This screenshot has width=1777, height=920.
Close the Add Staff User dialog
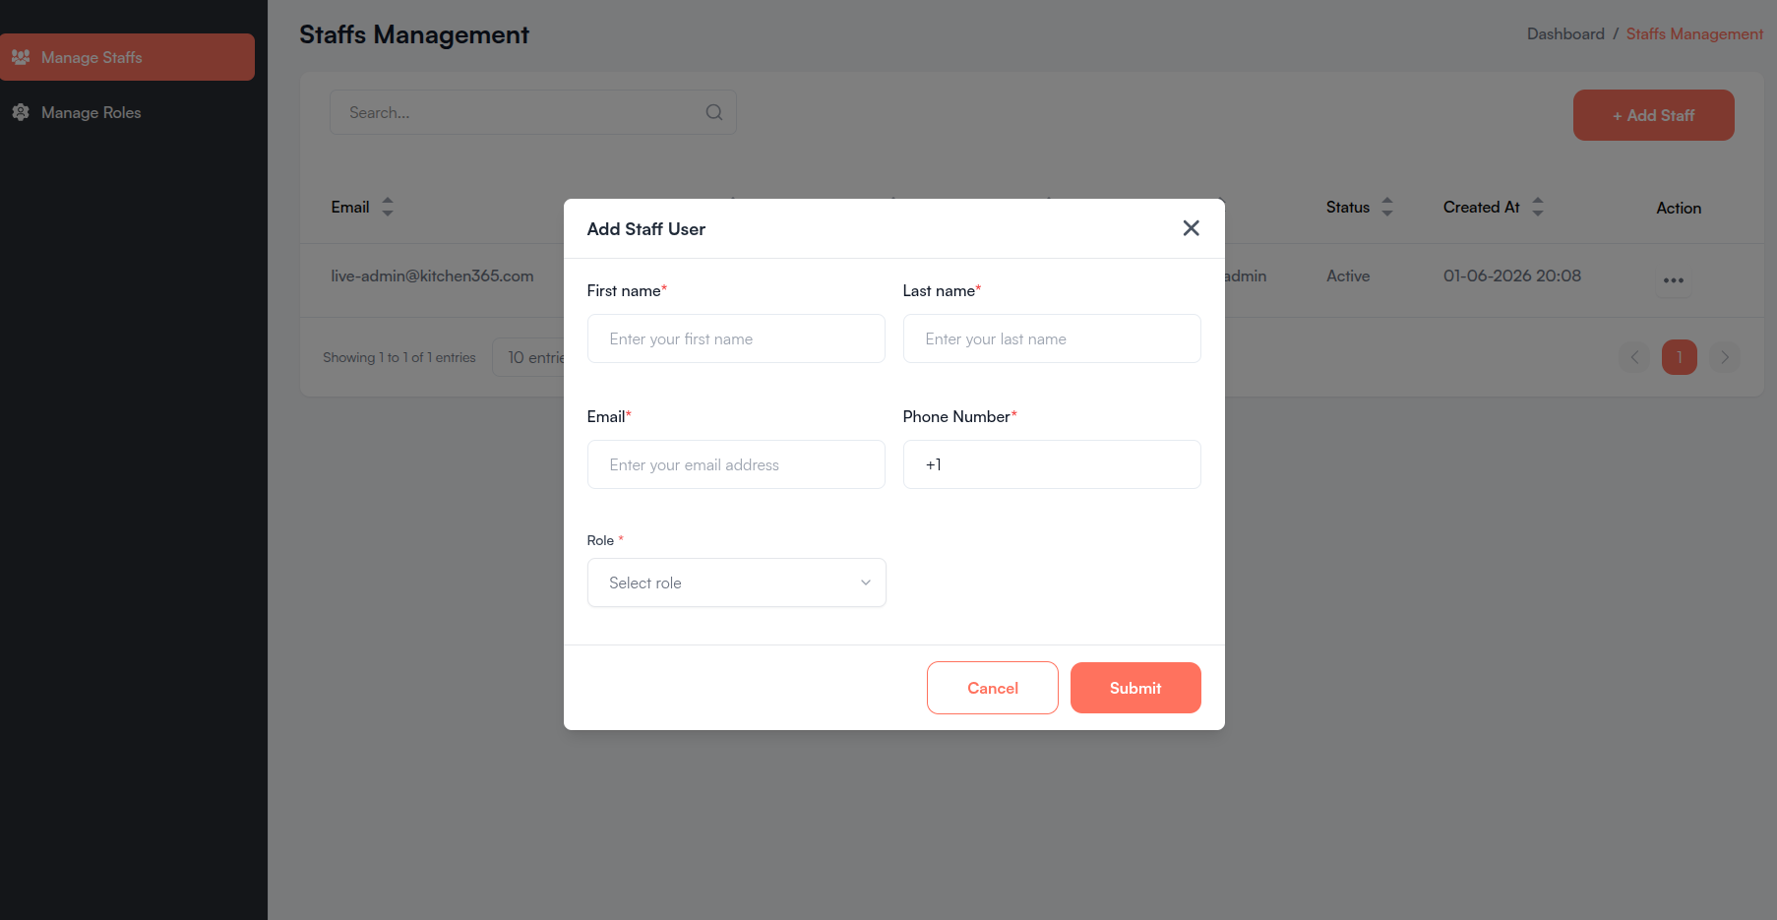(1191, 228)
